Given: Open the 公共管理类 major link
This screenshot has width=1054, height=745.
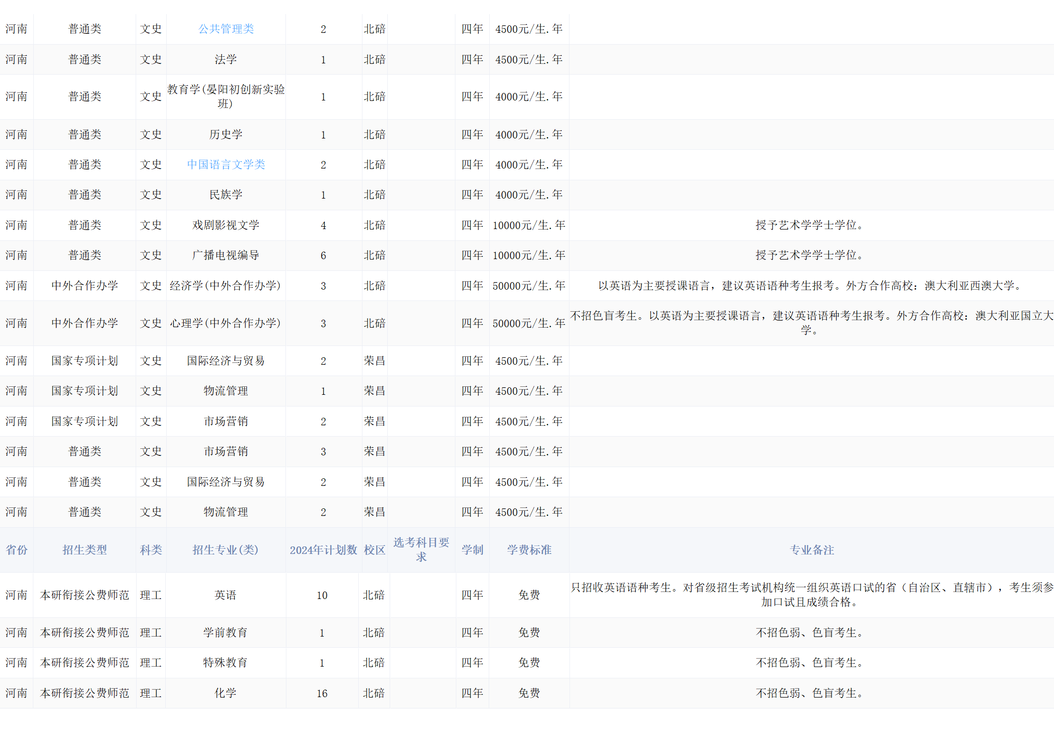Looking at the screenshot, I should point(226,29).
